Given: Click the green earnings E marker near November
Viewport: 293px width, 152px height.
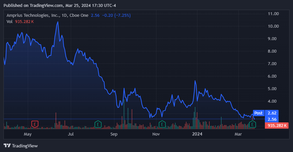Looking at the screenshot, I should tap(162, 124).
